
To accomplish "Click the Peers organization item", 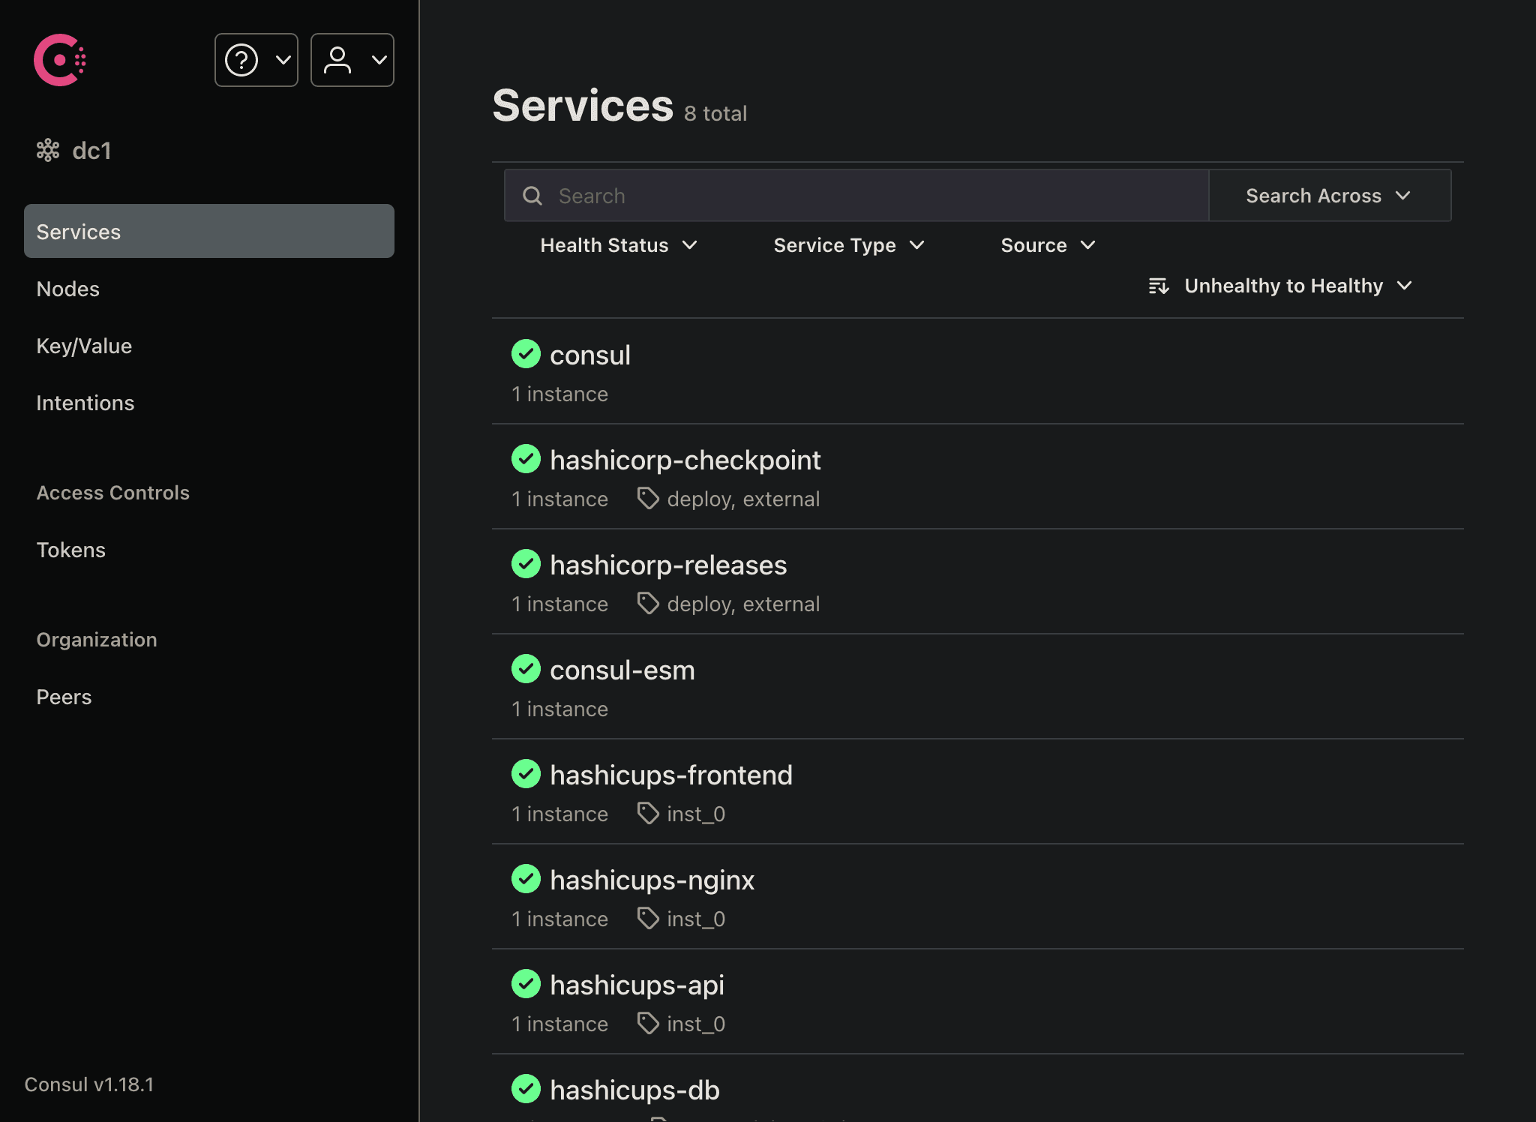I will click(x=63, y=696).
